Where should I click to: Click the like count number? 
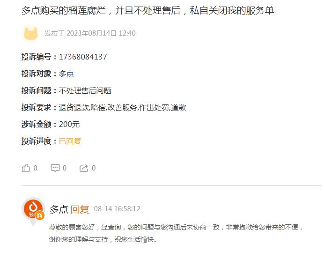35,168
